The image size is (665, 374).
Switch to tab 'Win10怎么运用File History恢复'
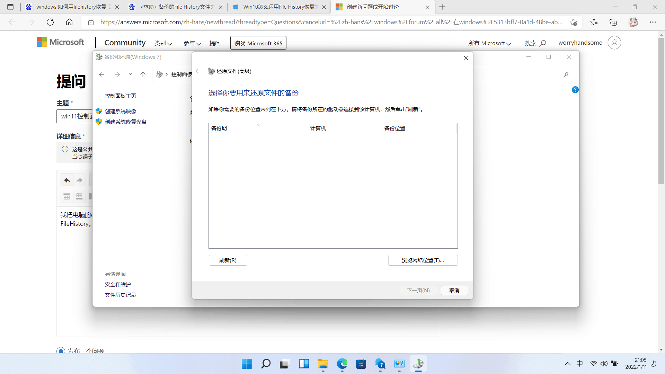tap(279, 7)
